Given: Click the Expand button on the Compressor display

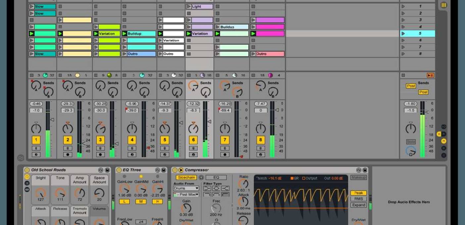Looking at the screenshot, I should pos(358,205).
